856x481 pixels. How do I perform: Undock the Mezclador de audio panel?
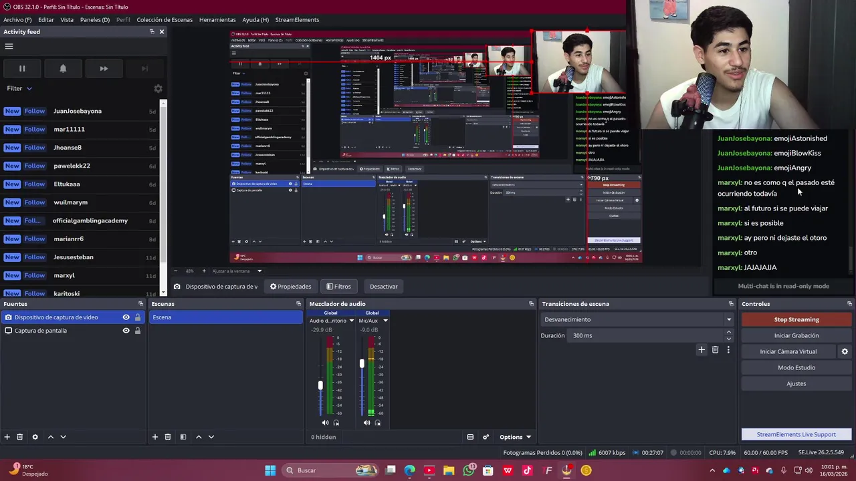(531, 304)
